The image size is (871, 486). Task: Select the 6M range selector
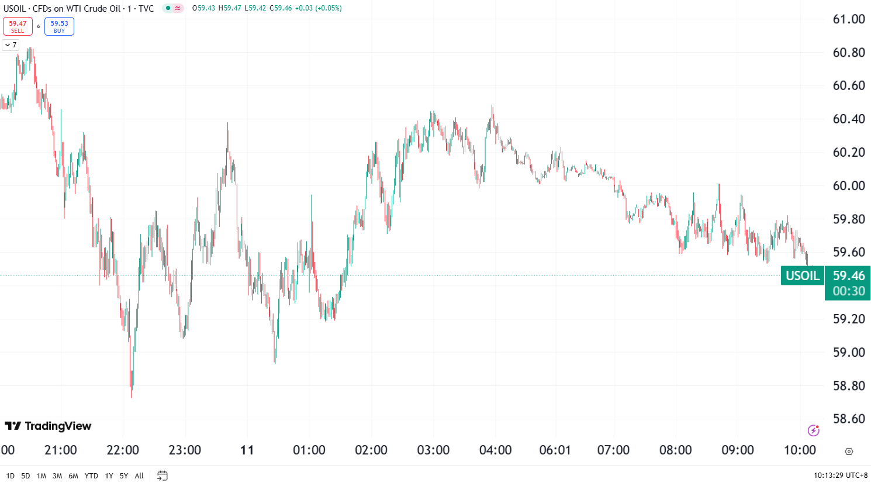pos(74,476)
